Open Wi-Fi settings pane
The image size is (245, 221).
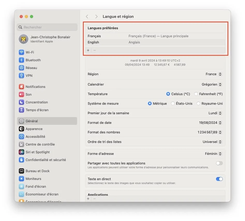[47, 52]
